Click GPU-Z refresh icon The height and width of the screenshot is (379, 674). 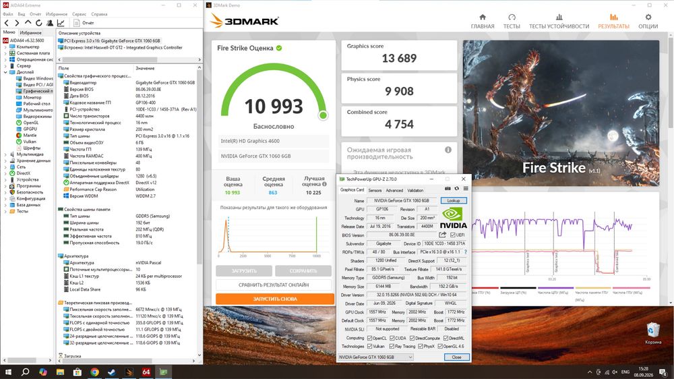456,188
